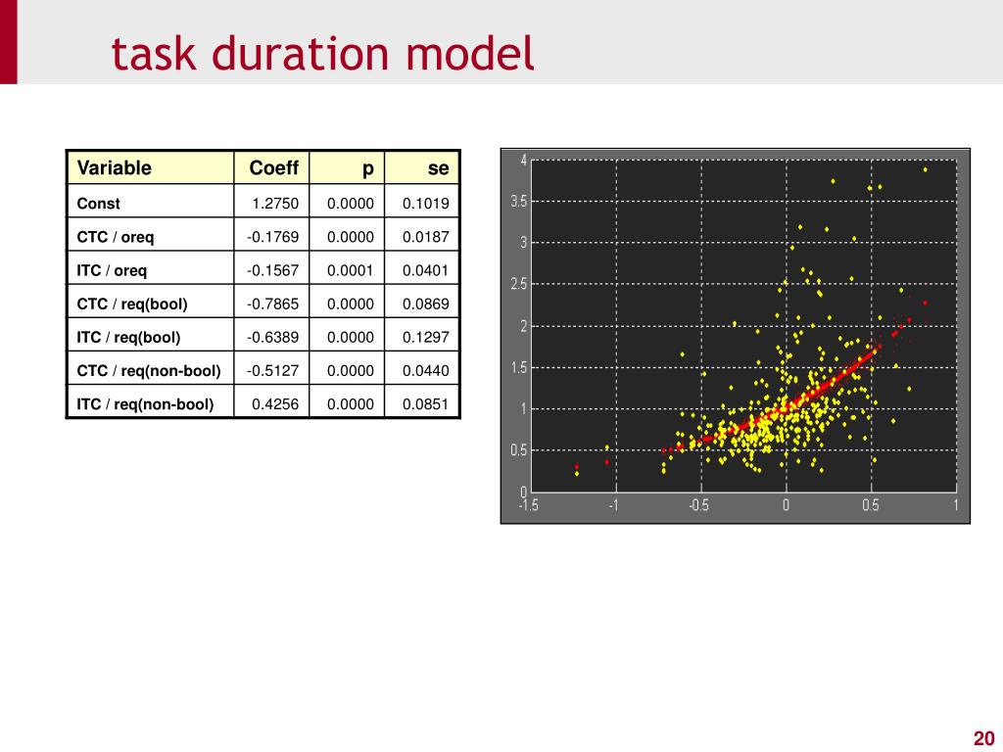
Task: Select the 'CTC / oreq' row label
Action: [x=116, y=237]
